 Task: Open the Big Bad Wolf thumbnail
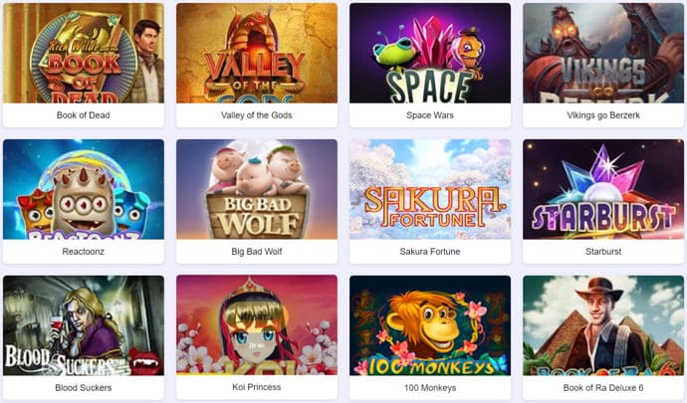(x=257, y=189)
